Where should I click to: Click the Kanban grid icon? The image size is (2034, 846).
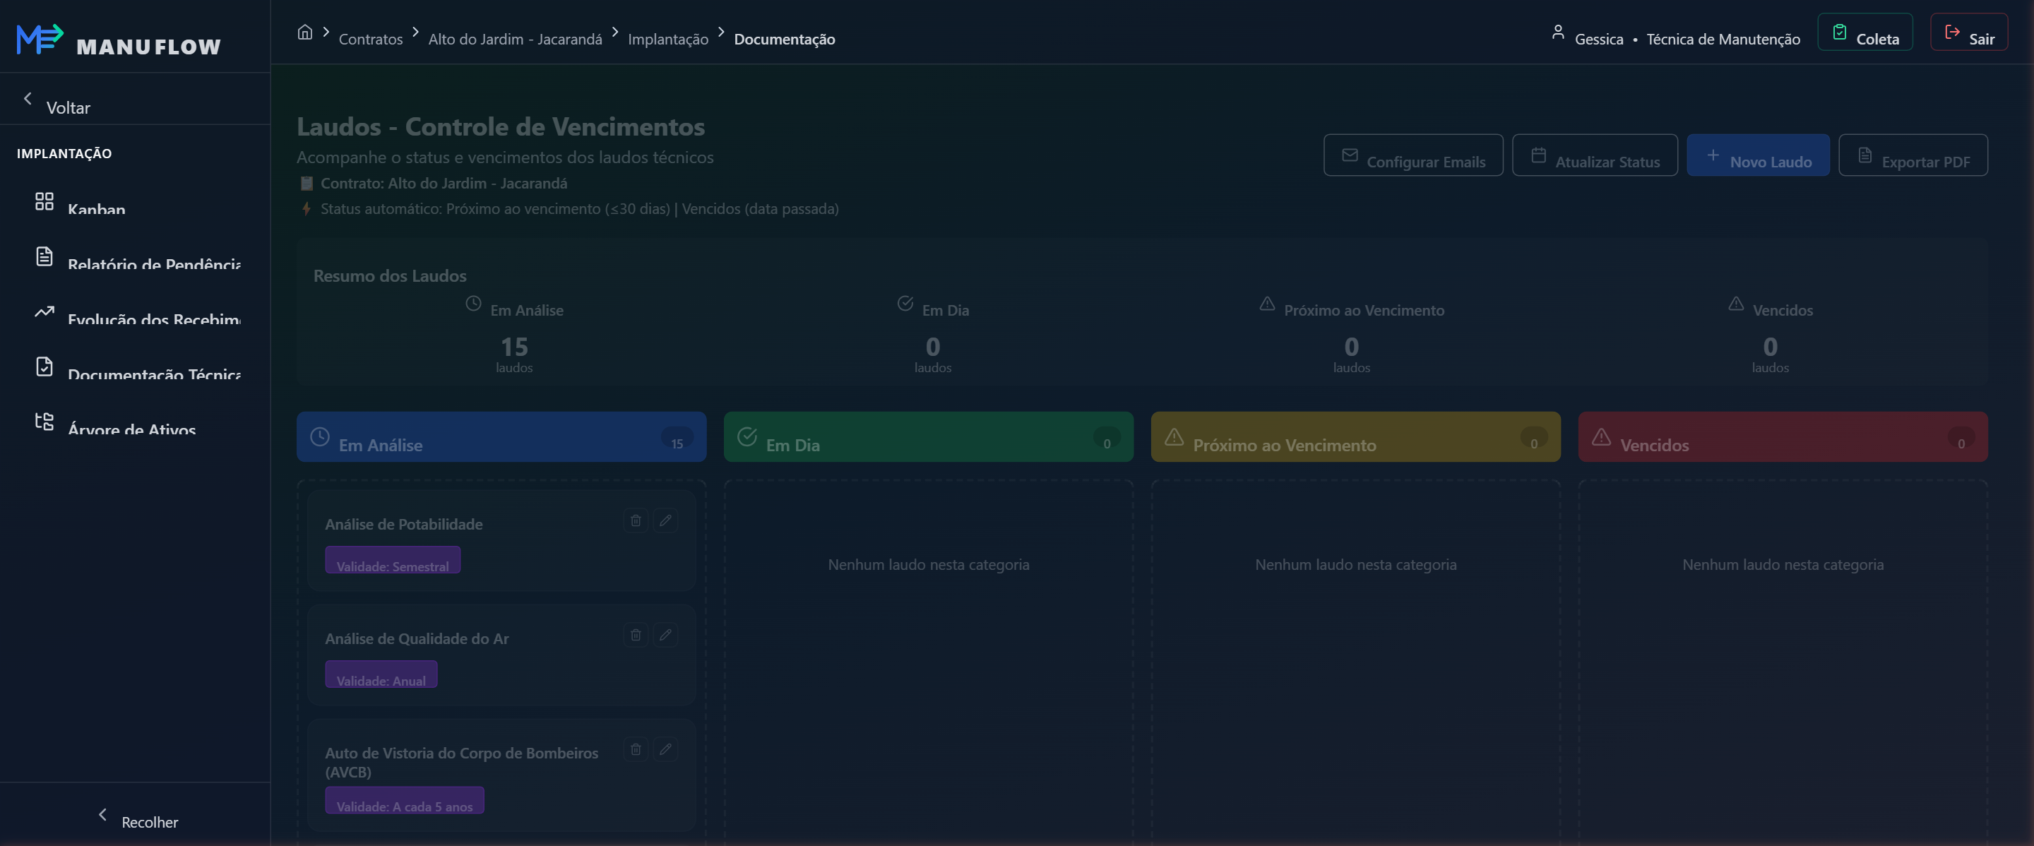pyautogui.click(x=44, y=201)
